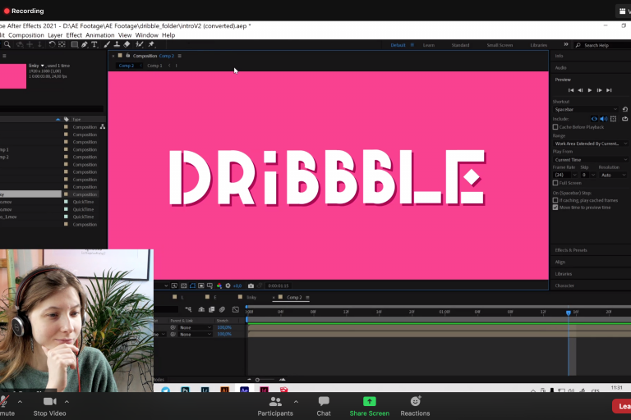631x420 pixels.
Task: Toggle video include eye icon in Preview
Action: click(594, 118)
